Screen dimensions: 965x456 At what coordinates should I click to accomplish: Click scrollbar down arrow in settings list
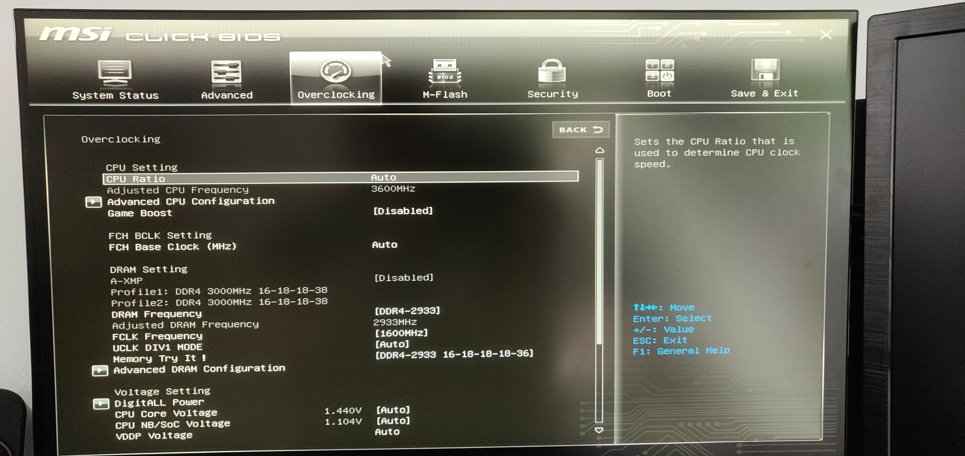599,430
